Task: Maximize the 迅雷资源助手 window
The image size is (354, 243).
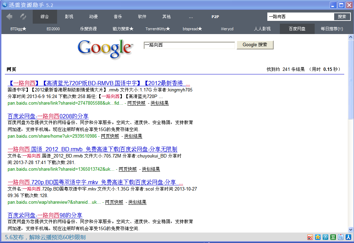Action: (341, 5)
